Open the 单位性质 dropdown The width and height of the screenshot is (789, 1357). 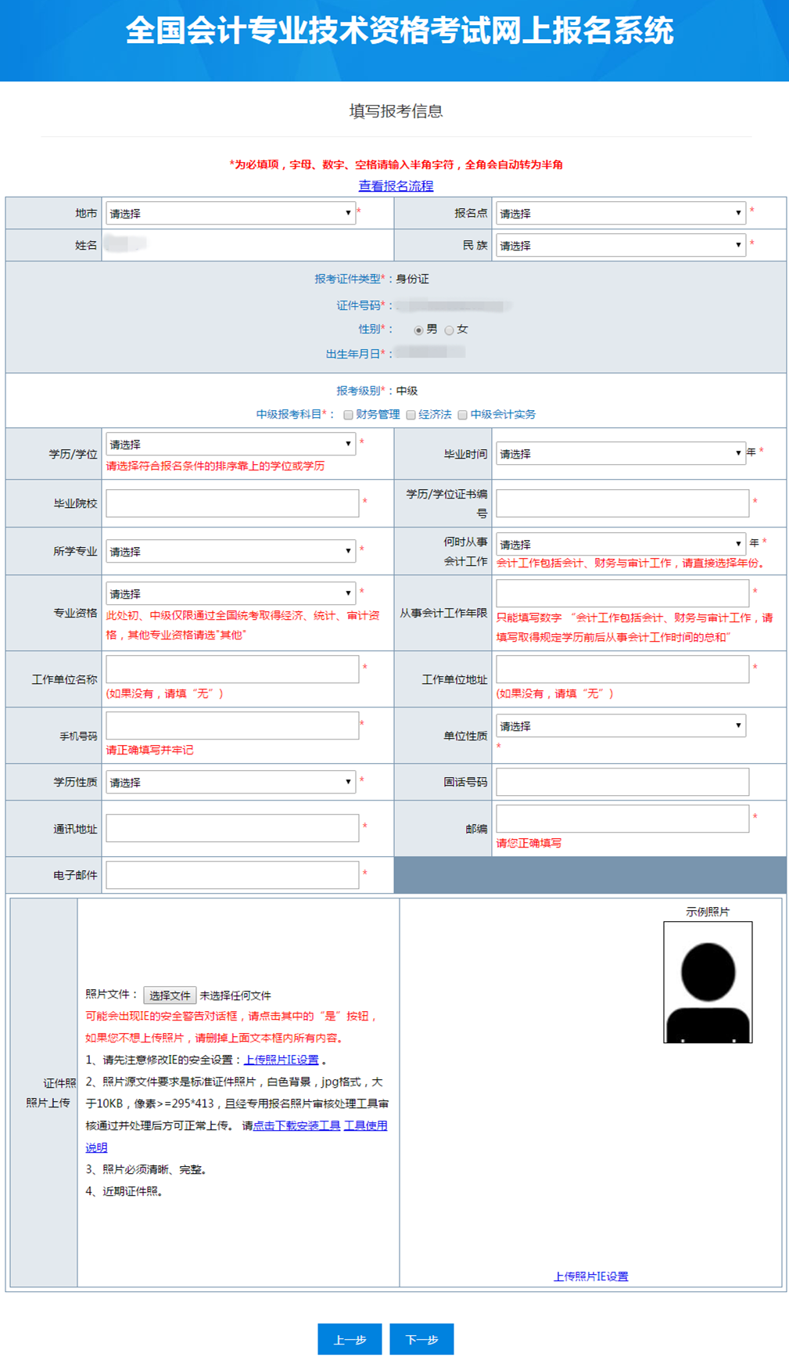(x=620, y=726)
